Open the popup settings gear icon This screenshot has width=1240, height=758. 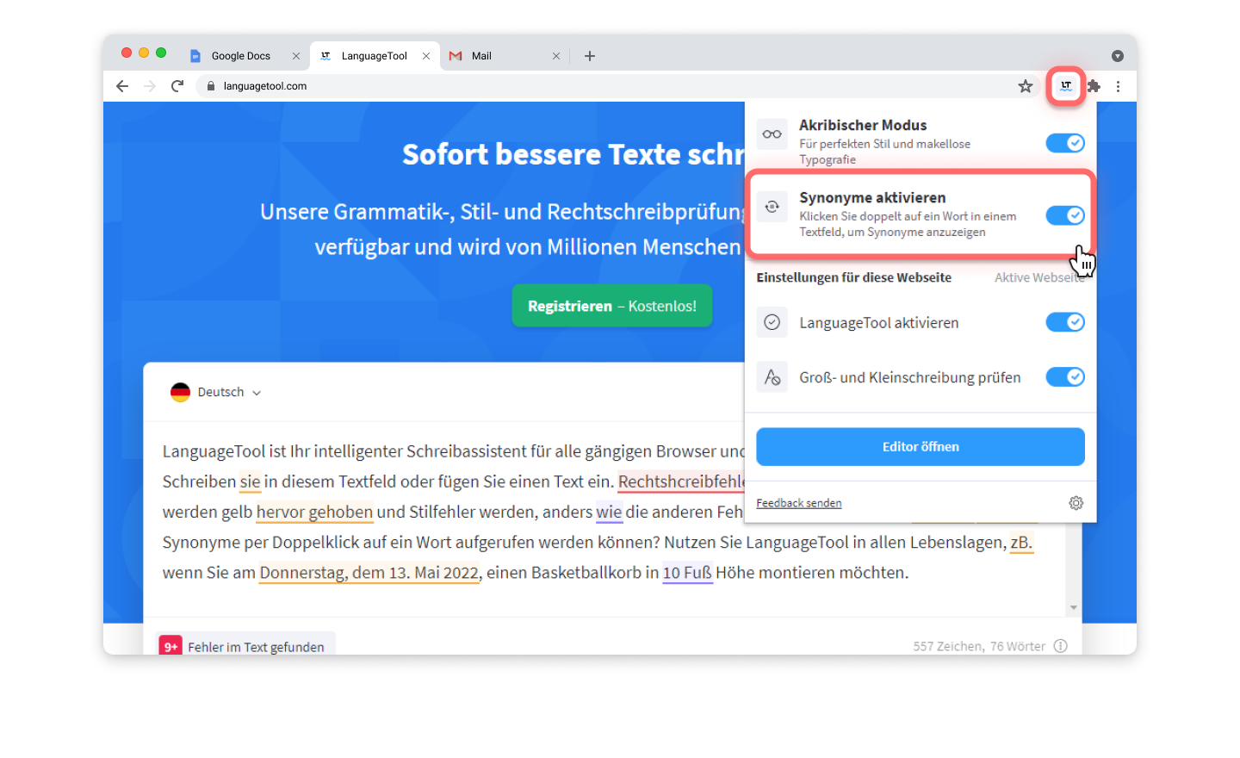(1076, 503)
